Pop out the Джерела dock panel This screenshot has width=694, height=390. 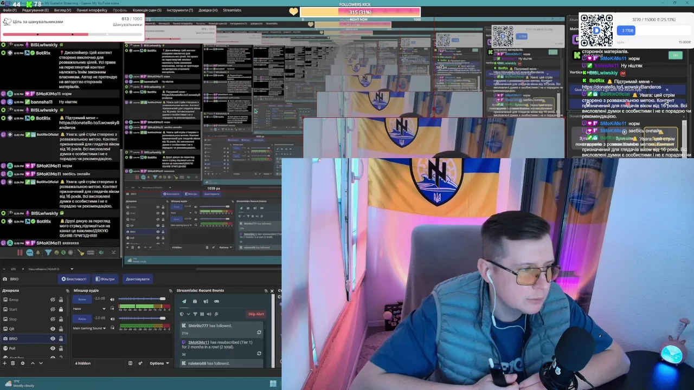tap(67, 291)
